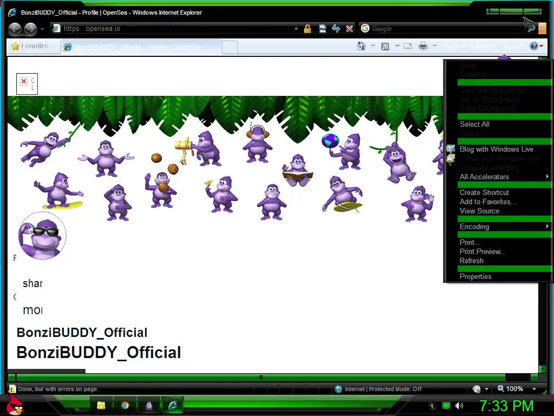This screenshot has width=554, height=416.
Task: Choose Create Shortcut in the context menu
Action: point(484,192)
